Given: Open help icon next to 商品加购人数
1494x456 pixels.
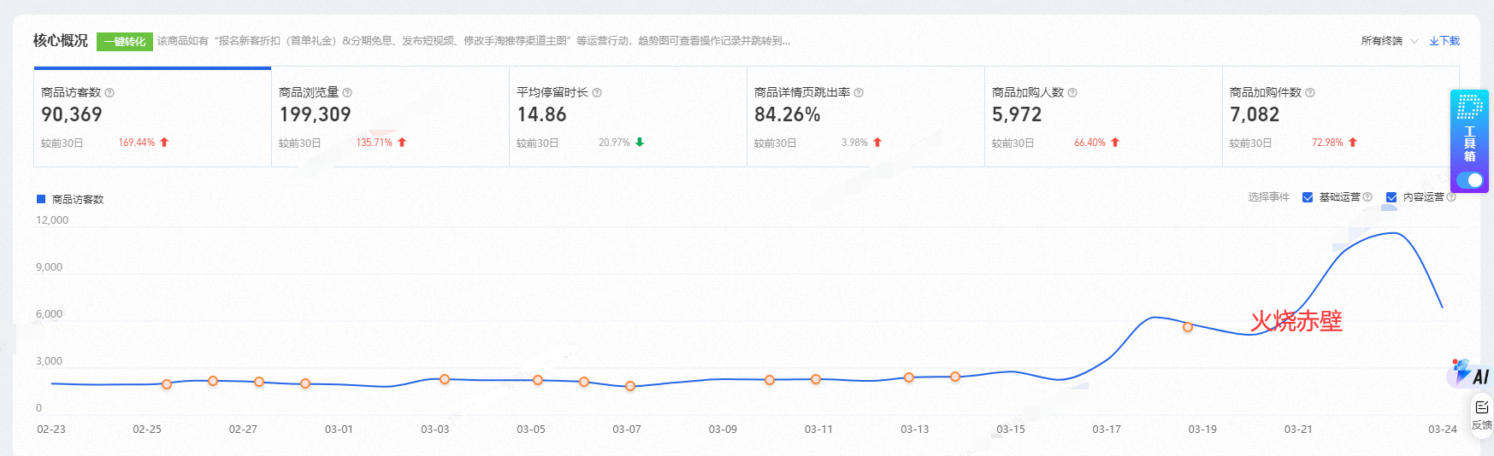Looking at the screenshot, I should tap(1072, 92).
